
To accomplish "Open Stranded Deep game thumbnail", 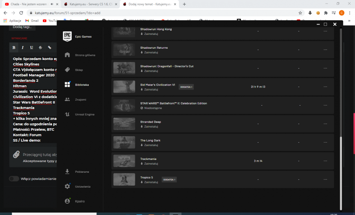I will point(124,124).
